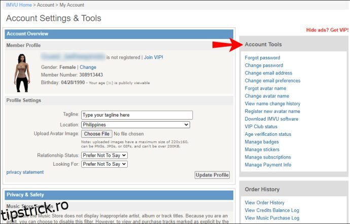Open View Credits Balance Log link
350x224 pixels.
click(272, 210)
